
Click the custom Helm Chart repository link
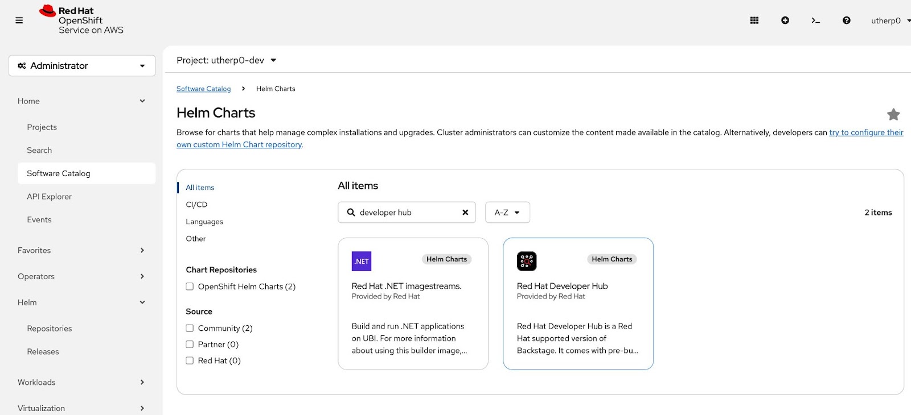(x=239, y=145)
